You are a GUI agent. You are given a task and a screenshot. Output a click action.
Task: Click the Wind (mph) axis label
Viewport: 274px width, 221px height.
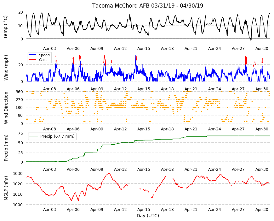click(x=6, y=68)
